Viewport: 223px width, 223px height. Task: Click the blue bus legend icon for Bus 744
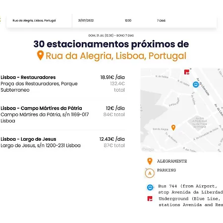click(150, 187)
